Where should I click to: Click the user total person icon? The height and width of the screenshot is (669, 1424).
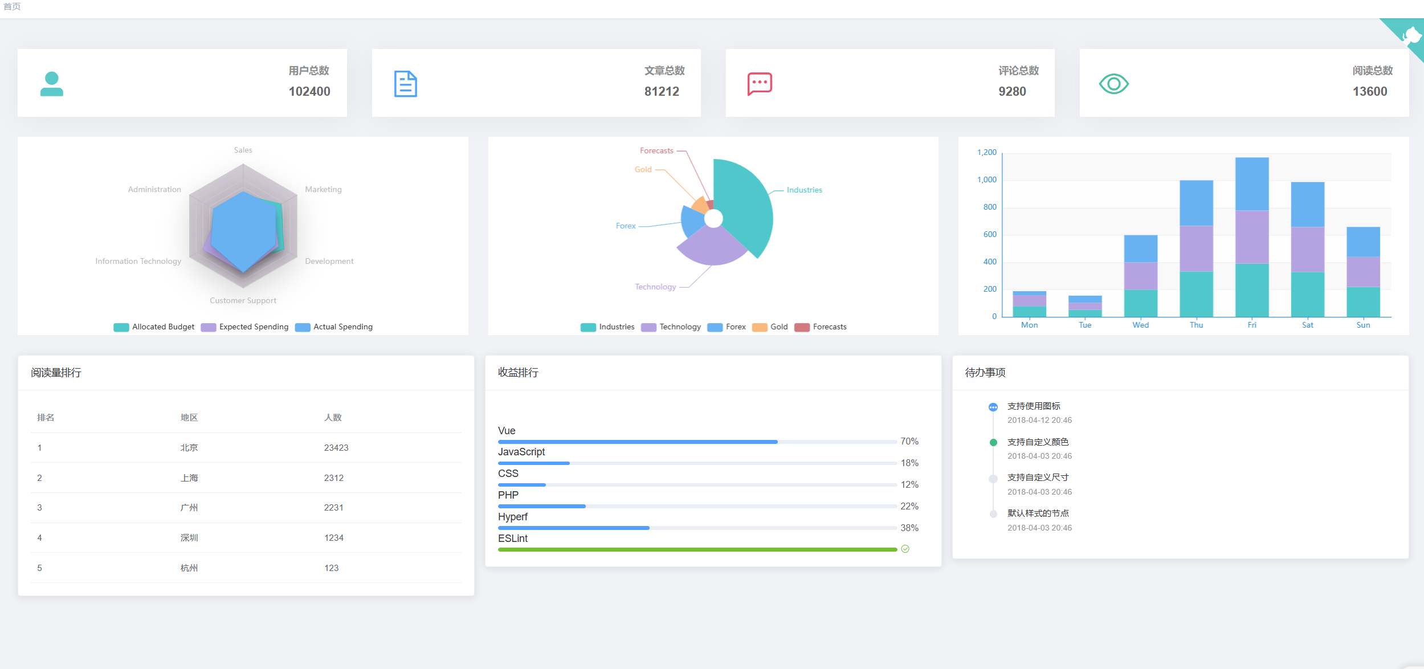pos(51,84)
